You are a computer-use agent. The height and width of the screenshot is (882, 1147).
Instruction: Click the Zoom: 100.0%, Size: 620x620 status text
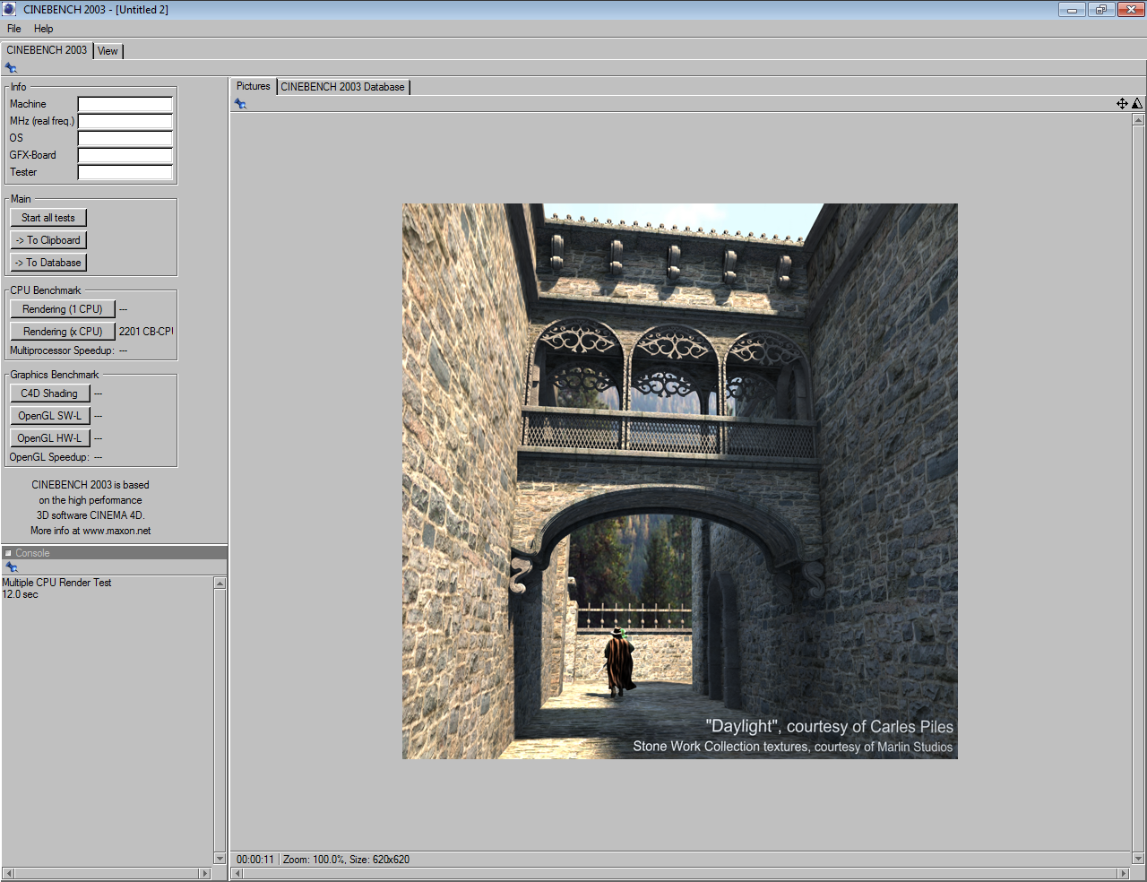pos(346,860)
